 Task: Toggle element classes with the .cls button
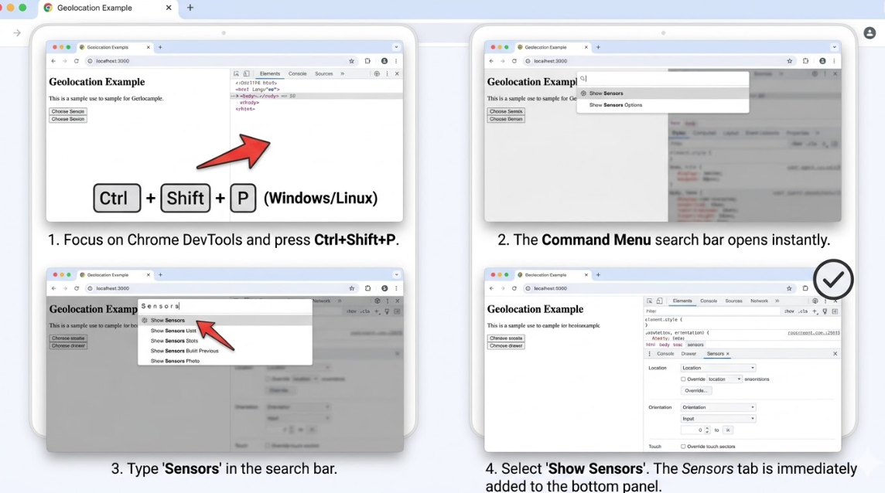pyautogui.click(x=801, y=311)
